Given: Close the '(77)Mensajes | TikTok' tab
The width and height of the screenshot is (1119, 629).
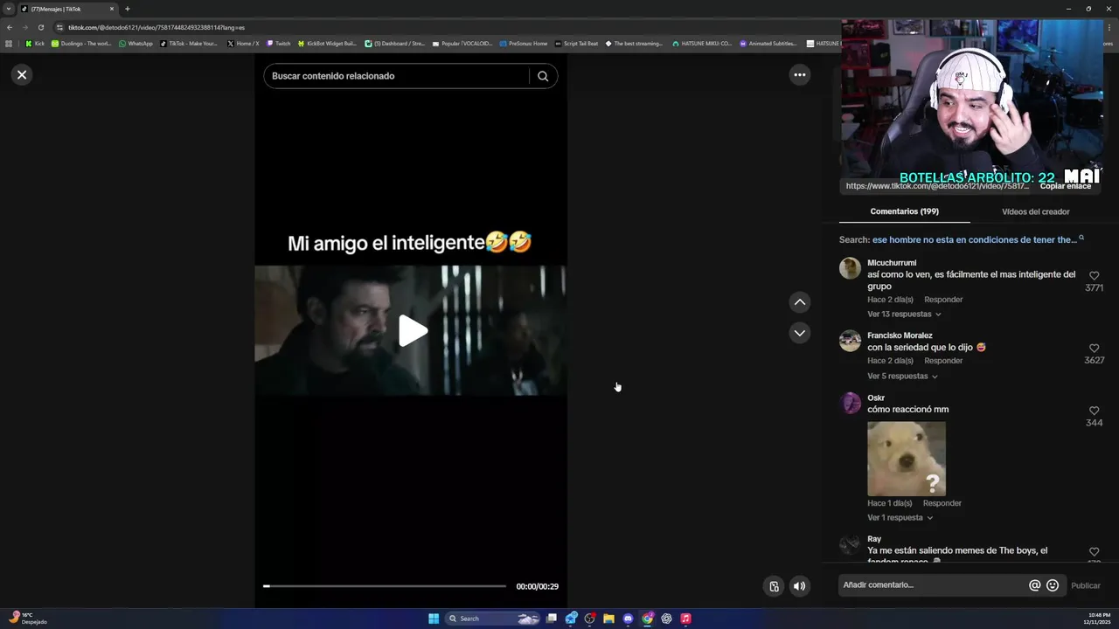Looking at the screenshot, I should 112,9.
